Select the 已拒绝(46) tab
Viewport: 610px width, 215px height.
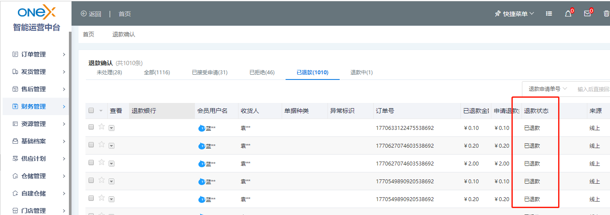tap(262, 73)
